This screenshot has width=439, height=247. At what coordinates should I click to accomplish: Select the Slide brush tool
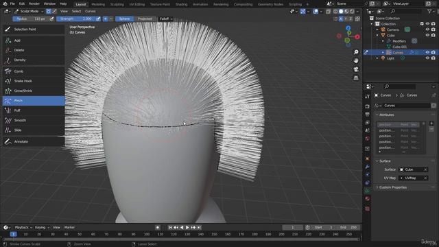pos(34,130)
